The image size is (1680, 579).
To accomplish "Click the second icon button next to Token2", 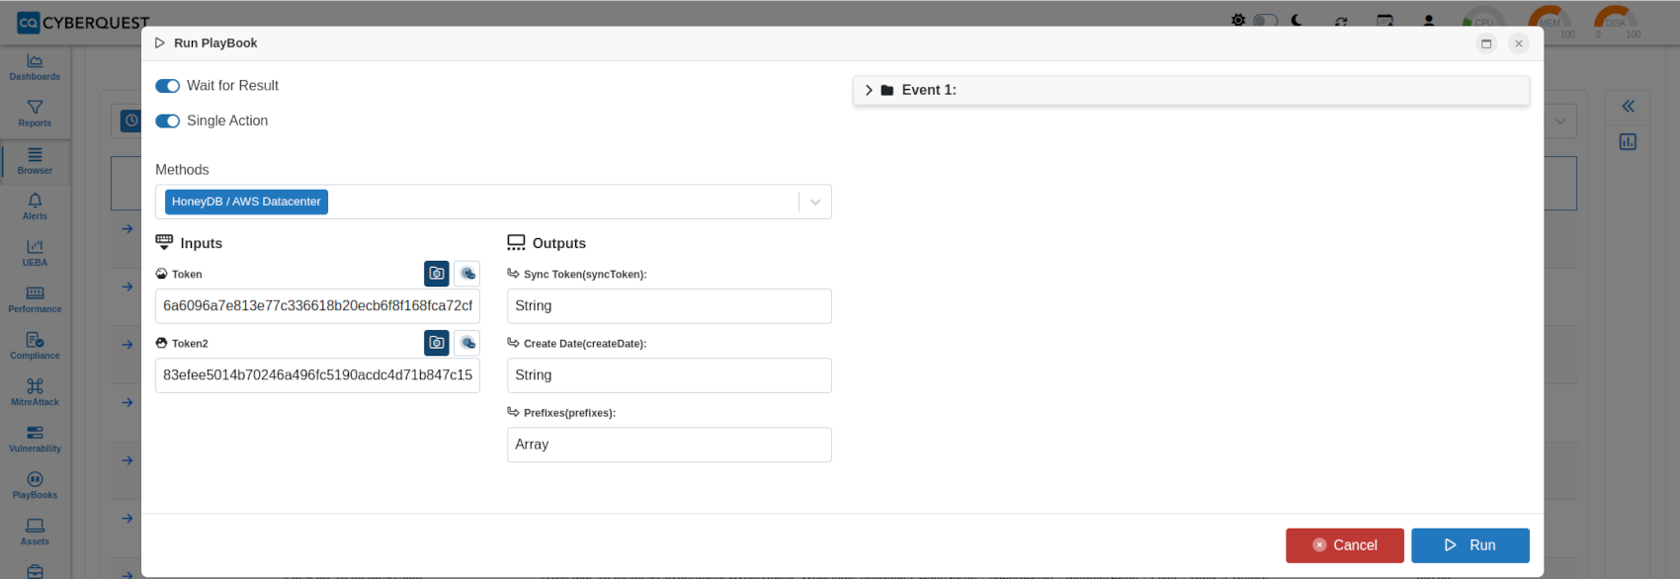I will (467, 343).
